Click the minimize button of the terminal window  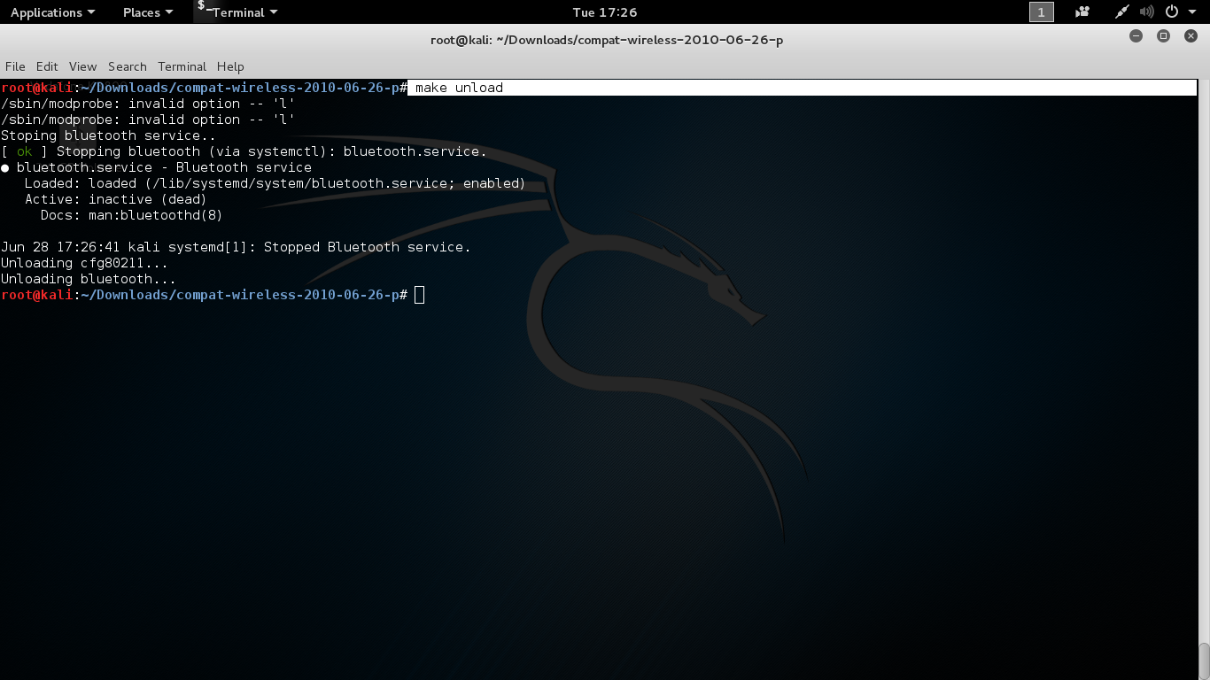tap(1135, 36)
